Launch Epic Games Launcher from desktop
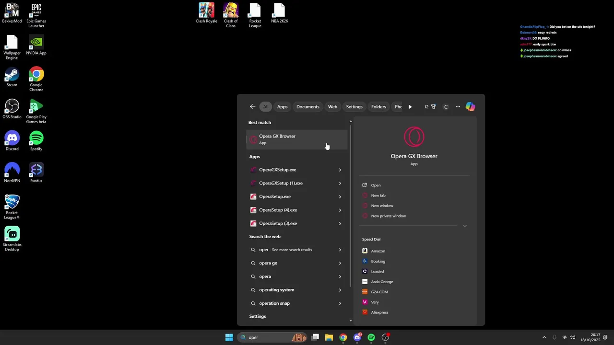Image resolution: width=614 pixels, height=345 pixels. (36, 15)
